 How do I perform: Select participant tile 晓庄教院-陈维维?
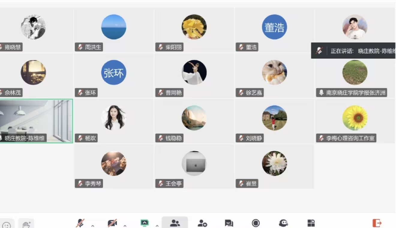36,121
